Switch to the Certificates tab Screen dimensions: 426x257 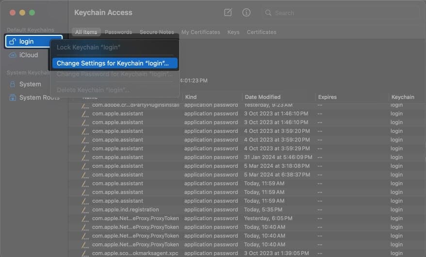[262, 32]
